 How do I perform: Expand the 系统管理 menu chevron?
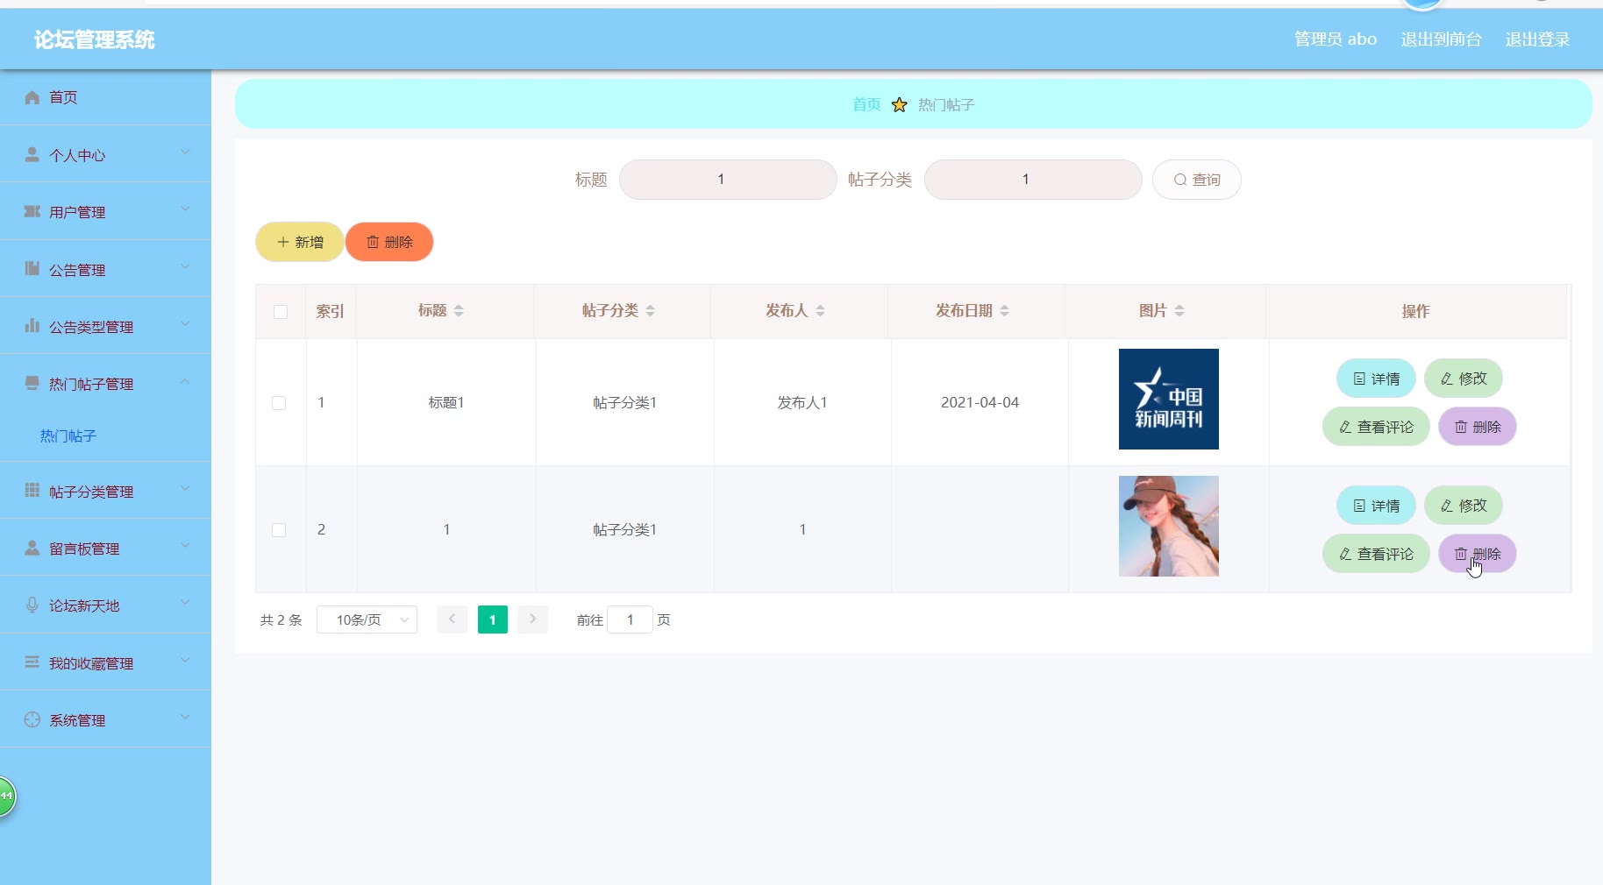click(185, 718)
